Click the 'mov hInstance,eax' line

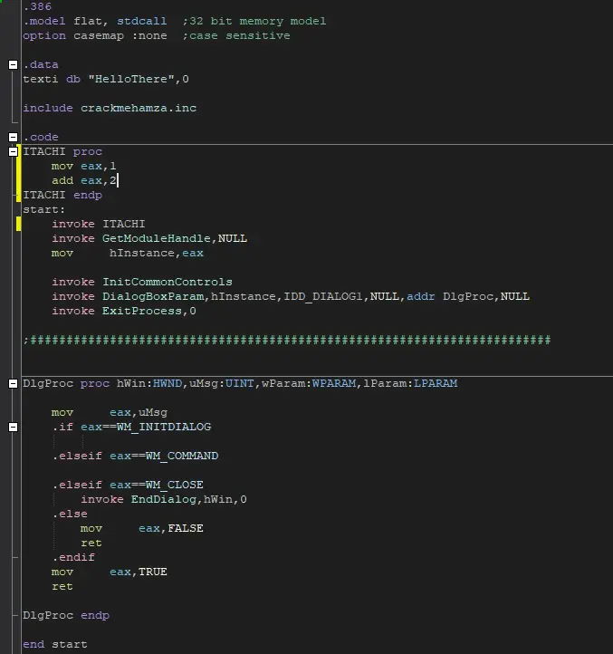click(x=128, y=253)
